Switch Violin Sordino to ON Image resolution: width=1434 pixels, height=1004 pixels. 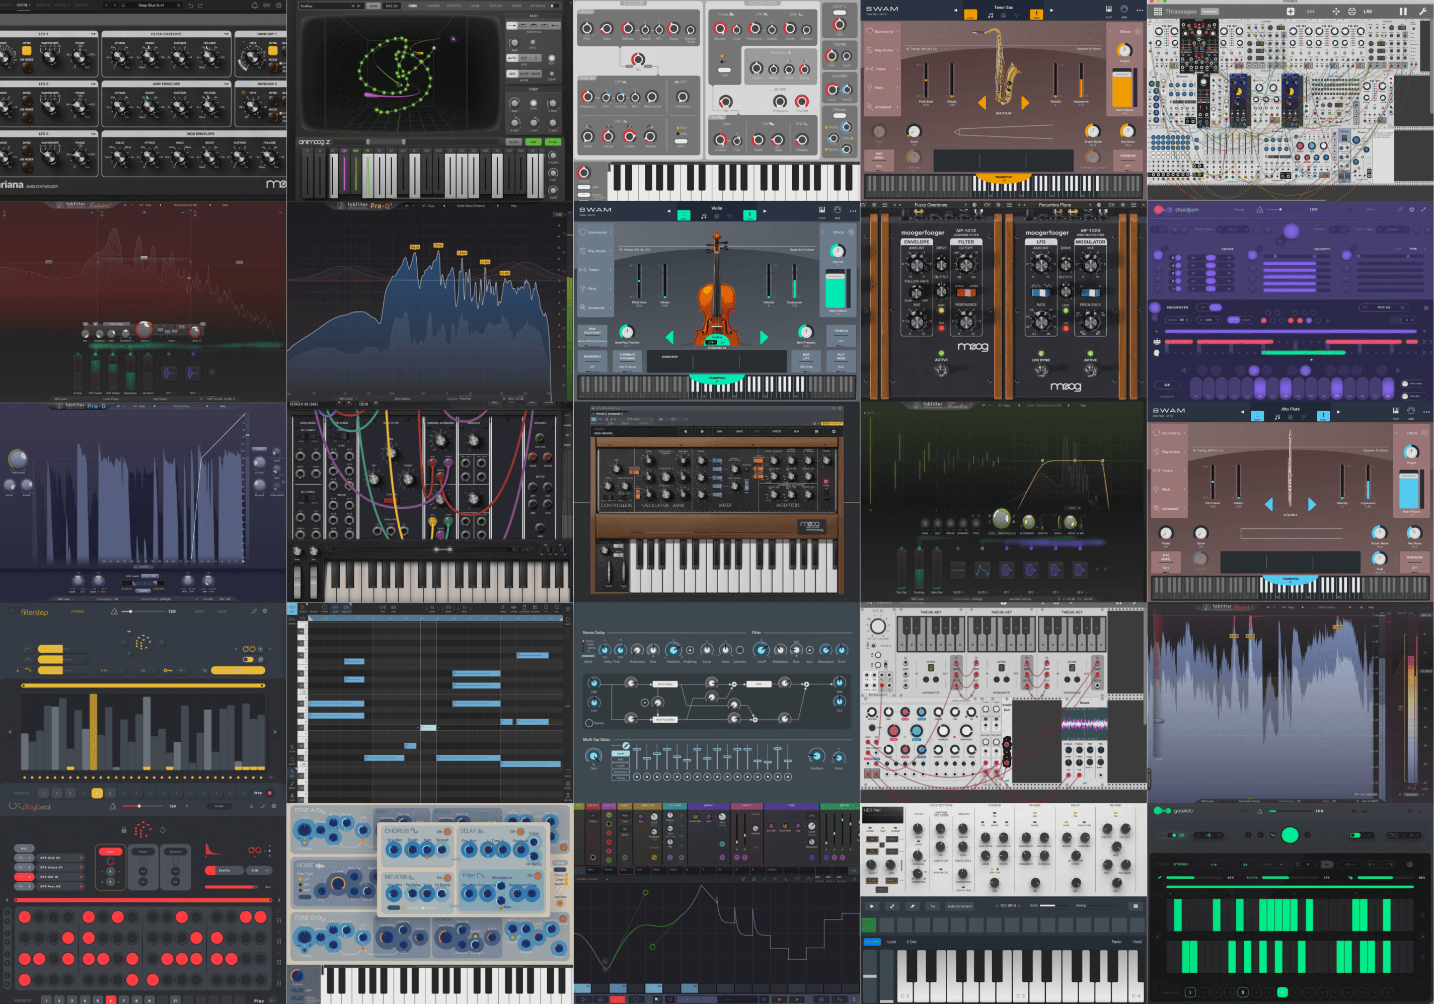(x=723, y=342)
